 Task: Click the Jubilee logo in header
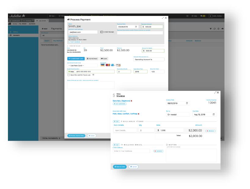(x=17, y=16)
